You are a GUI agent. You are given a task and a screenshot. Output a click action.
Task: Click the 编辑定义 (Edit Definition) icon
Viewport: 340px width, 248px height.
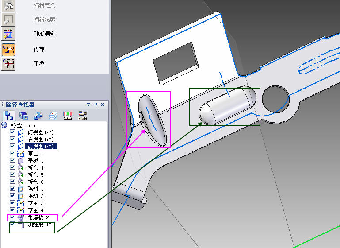(8, 6)
